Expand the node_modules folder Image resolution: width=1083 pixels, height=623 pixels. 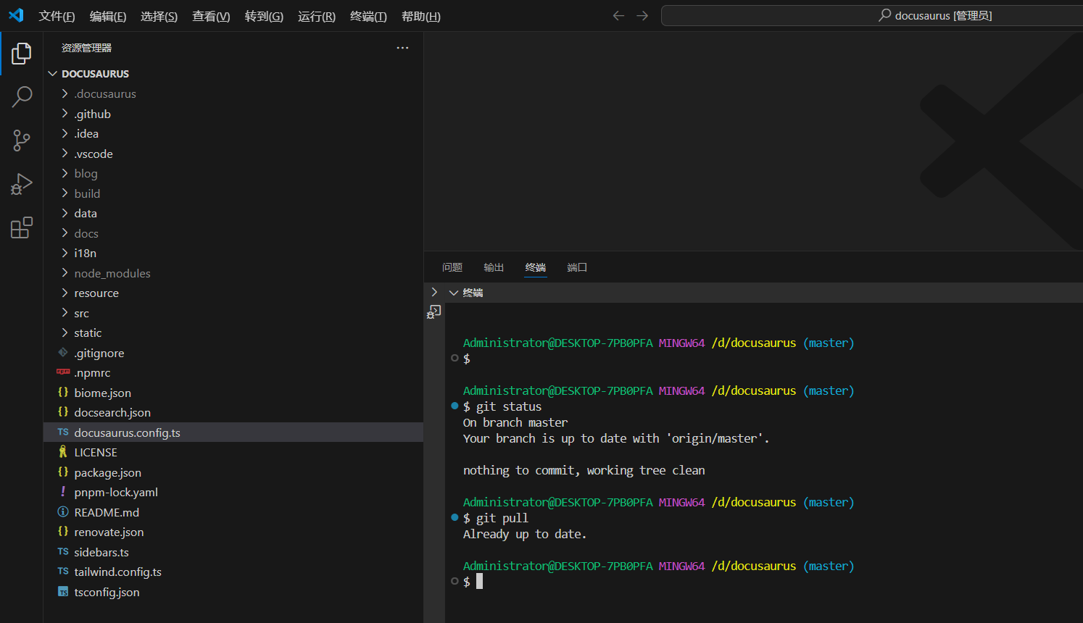click(65, 273)
